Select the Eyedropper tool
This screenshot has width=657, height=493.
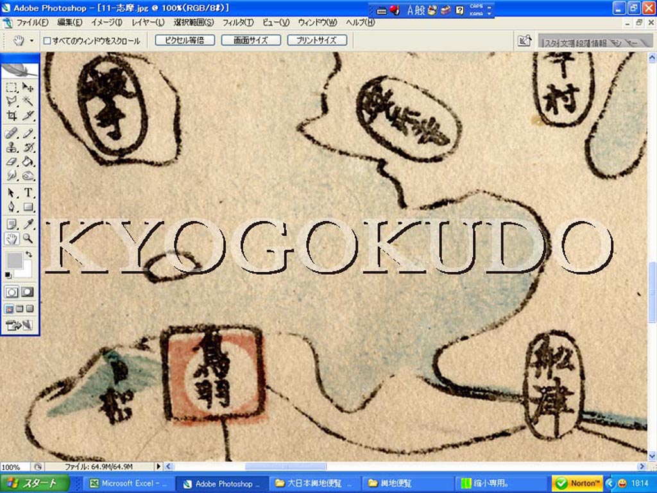pos(28,224)
